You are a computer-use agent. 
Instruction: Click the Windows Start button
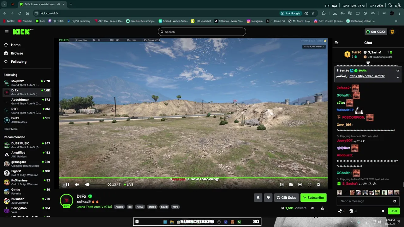pyautogui.click(x=165, y=222)
